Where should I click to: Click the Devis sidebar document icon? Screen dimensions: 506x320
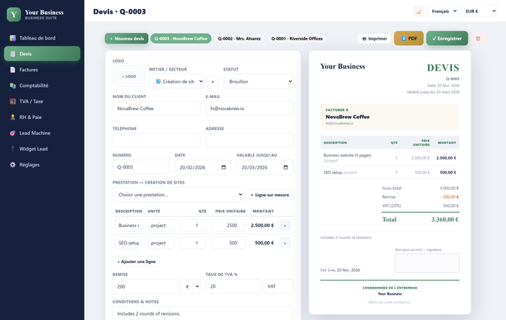coord(13,54)
